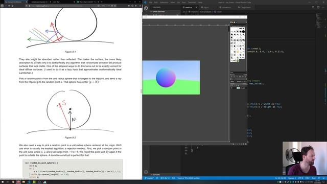Switch to the camera.rs editor tab
Image resolution: width=327 pixels, height=184 pixels.
pos(226,7)
